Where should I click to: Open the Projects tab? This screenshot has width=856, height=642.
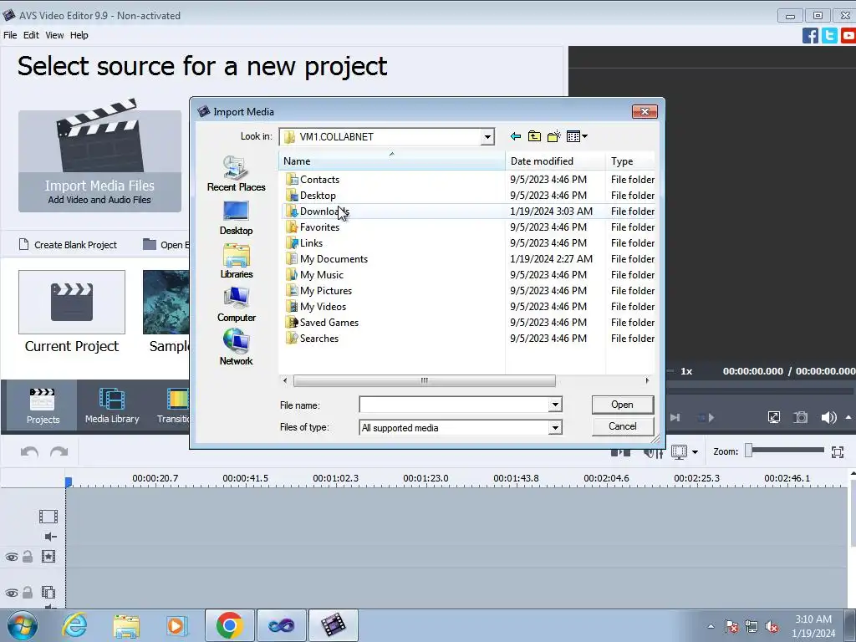tap(43, 405)
